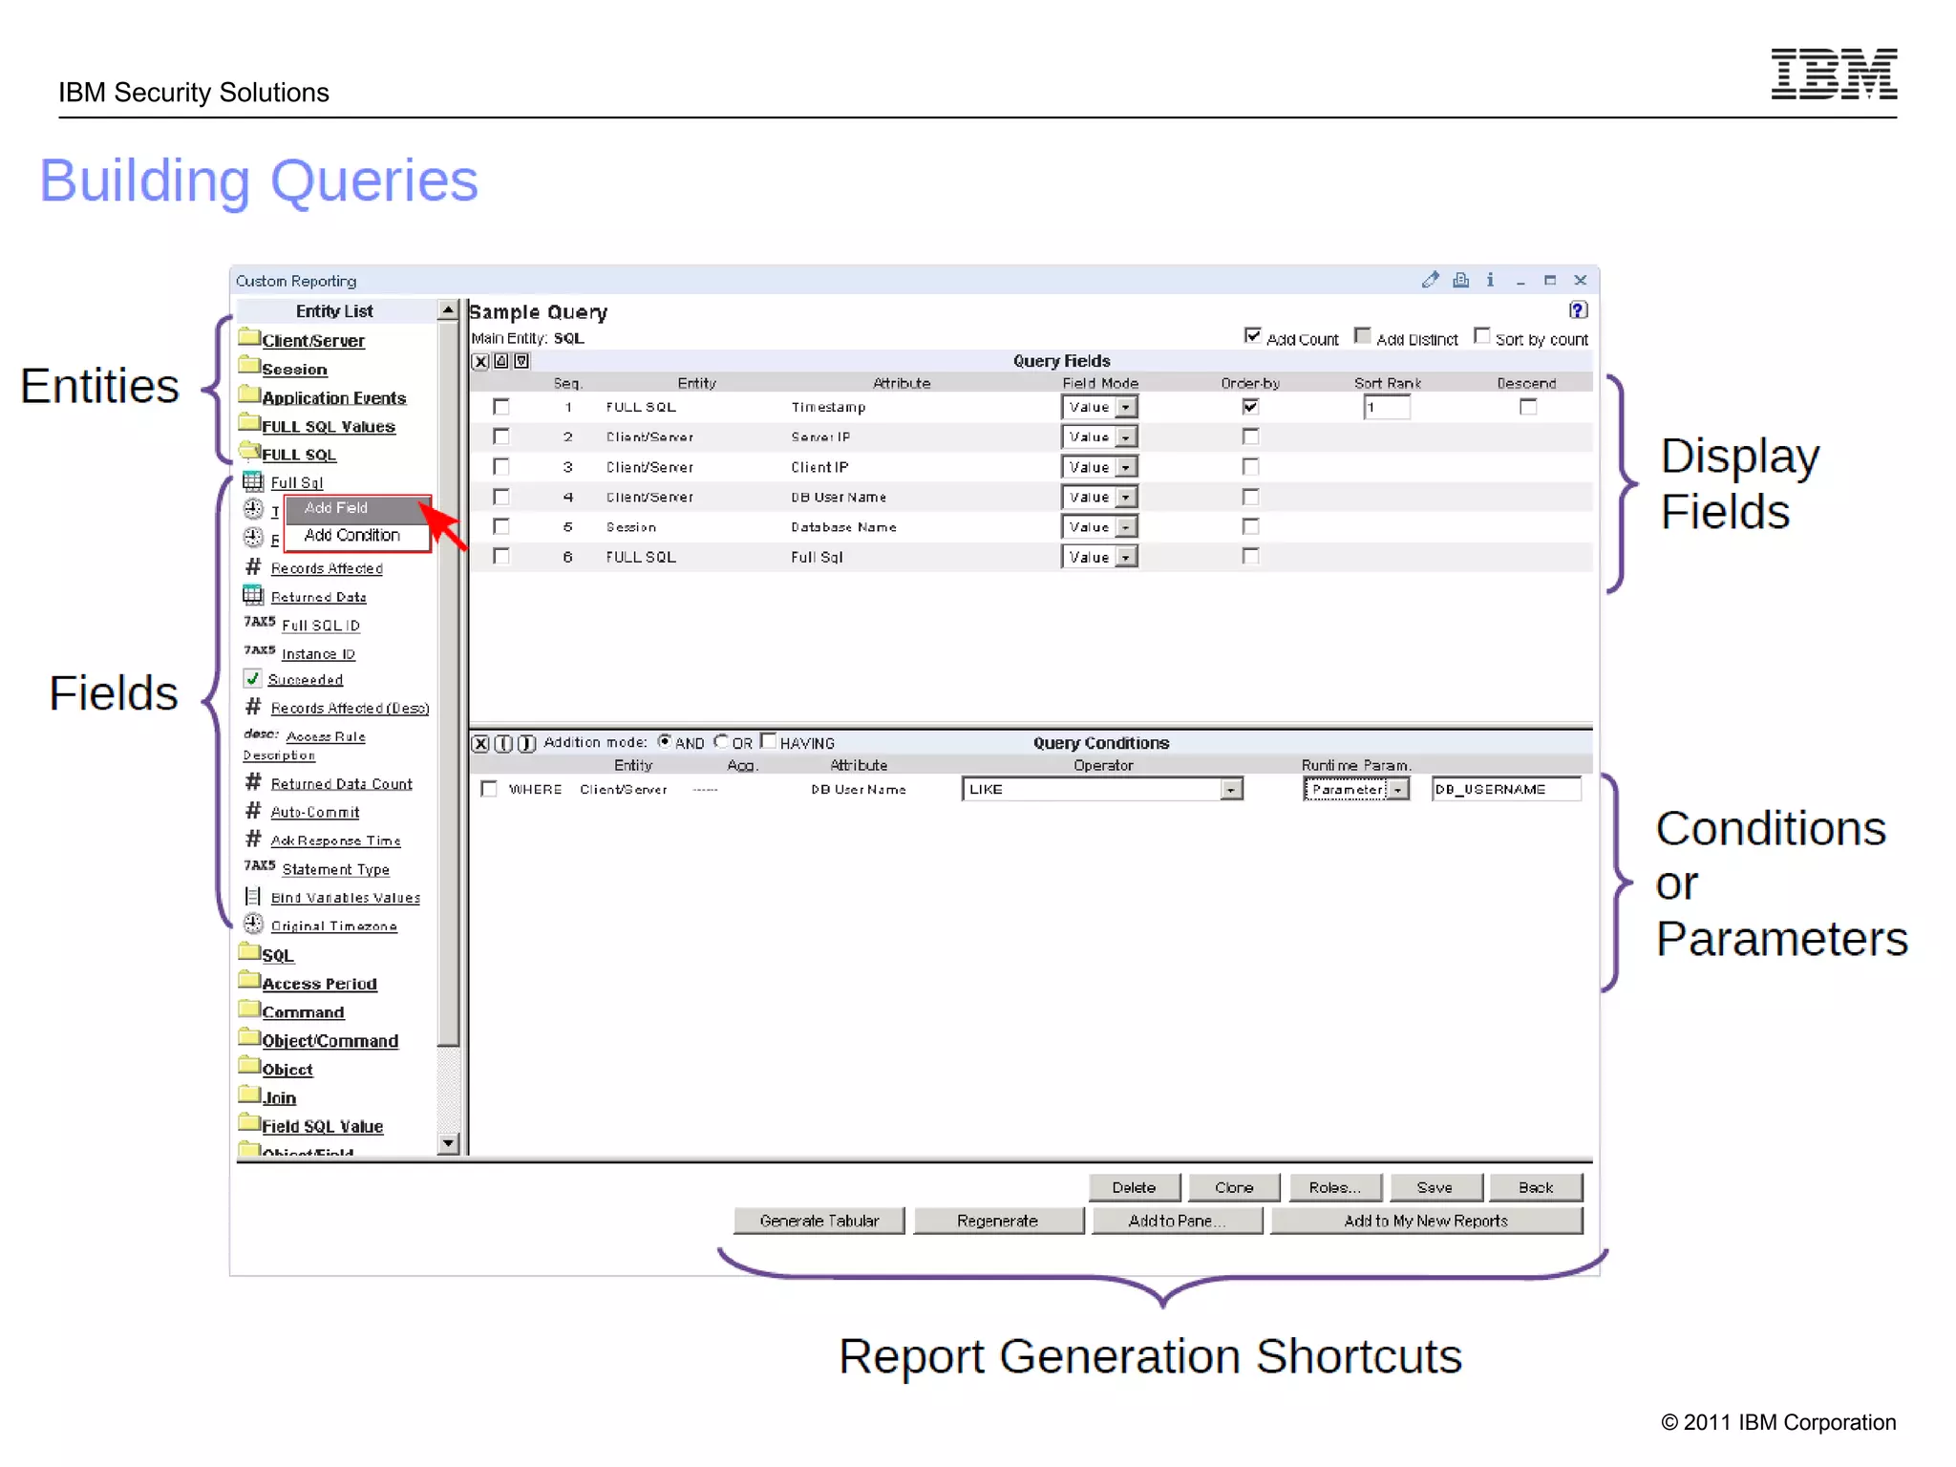Viewport: 1956px width, 1467px height.
Task: Click Query Conditions right parenthesis icon
Action: pos(527,743)
